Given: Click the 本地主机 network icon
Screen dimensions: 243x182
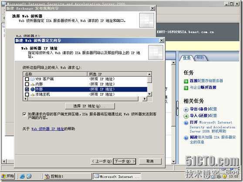Looking at the screenshot, I should click(32, 94).
